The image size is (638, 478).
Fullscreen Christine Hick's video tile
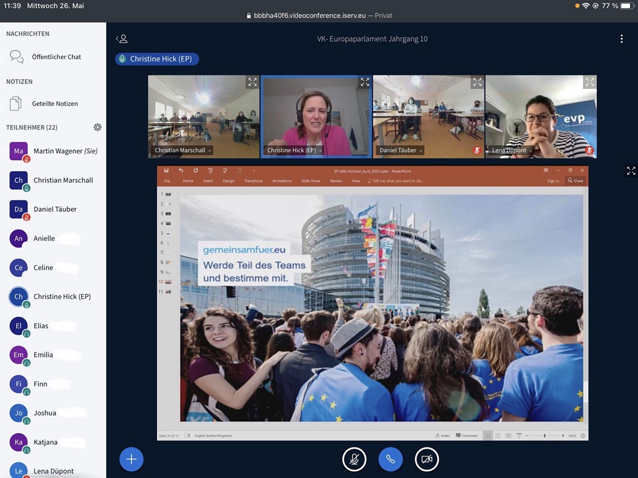point(364,82)
